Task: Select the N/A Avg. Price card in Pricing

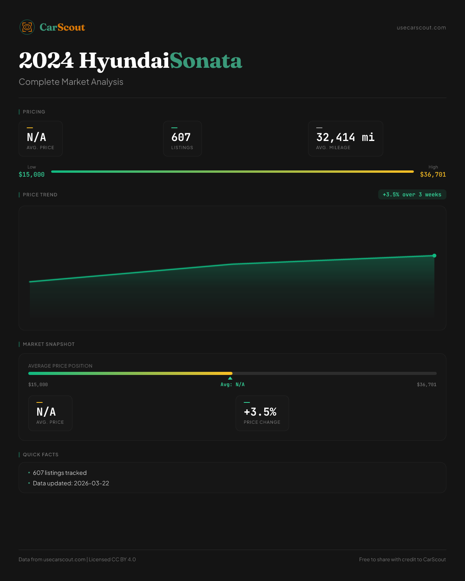Action: point(41,139)
